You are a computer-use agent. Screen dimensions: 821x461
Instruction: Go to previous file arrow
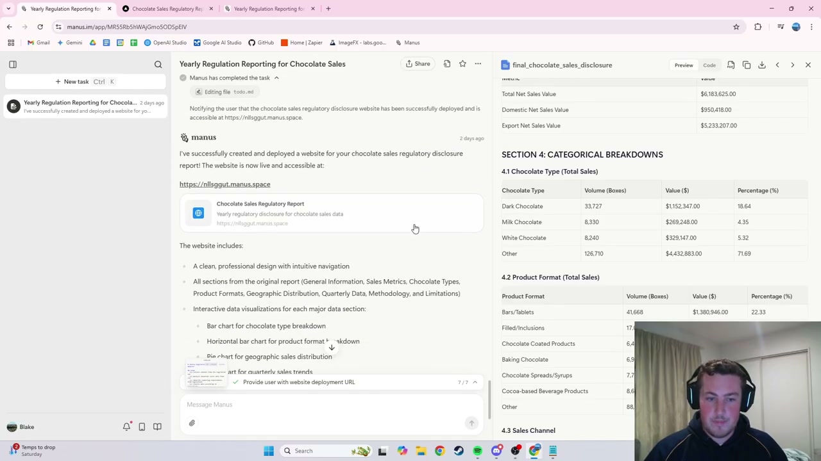tap(777, 65)
